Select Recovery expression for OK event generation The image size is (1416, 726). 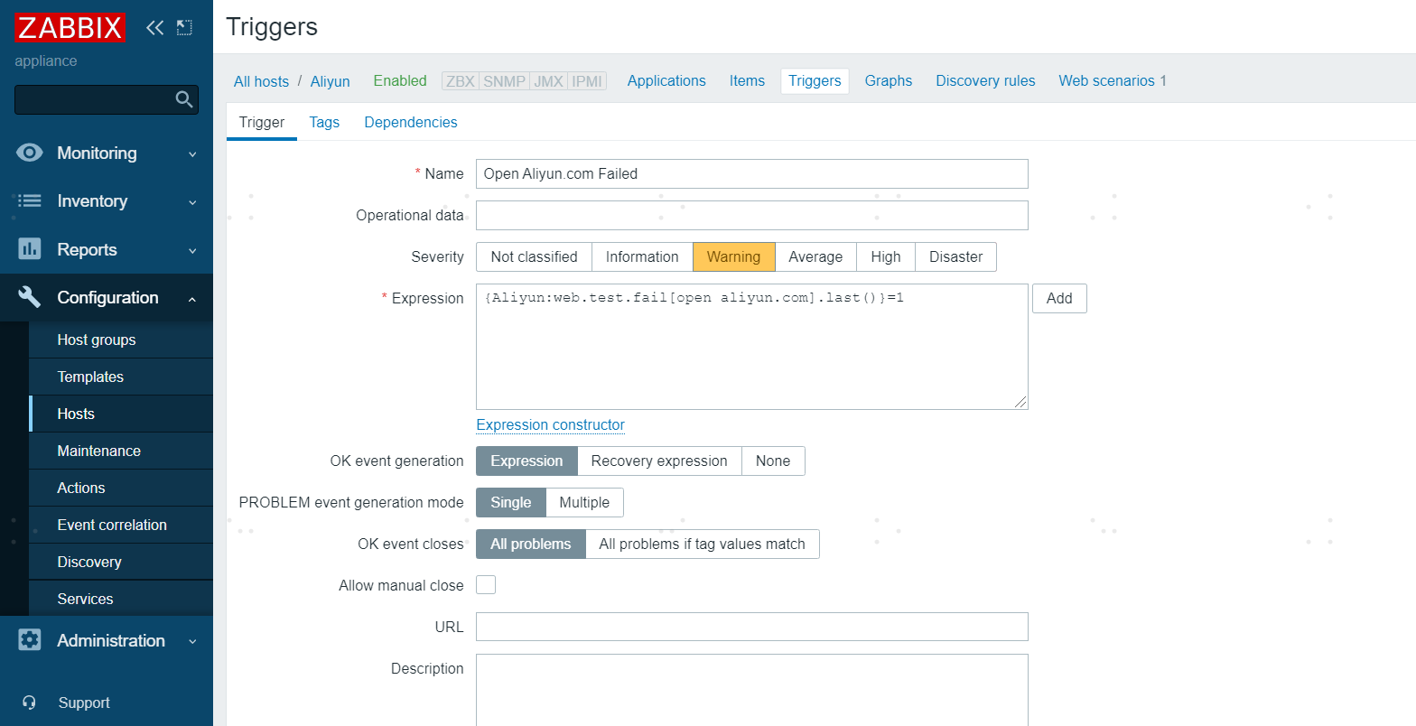click(x=659, y=461)
